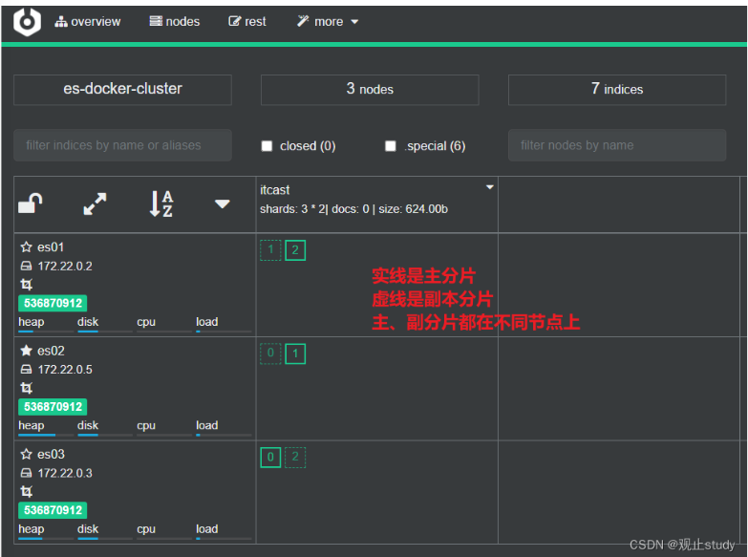This screenshot has width=748, height=557.
Task: Click es03 node name
Action: coord(51,455)
